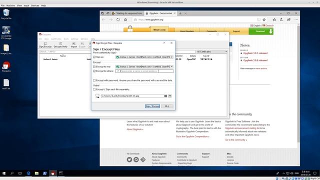Enable the 'Encrypt with password' checkbox

[x=94, y=80]
